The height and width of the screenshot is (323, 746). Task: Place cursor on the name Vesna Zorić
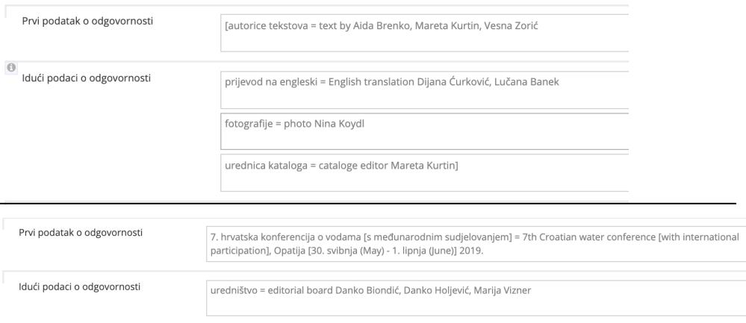(x=515, y=26)
